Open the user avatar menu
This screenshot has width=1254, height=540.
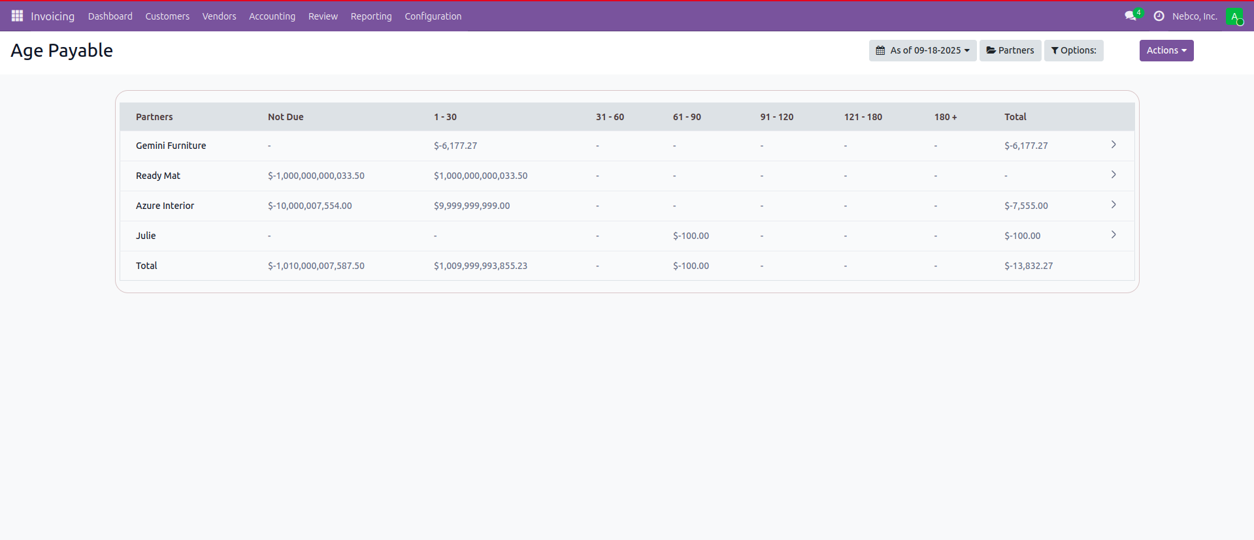[1234, 16]
